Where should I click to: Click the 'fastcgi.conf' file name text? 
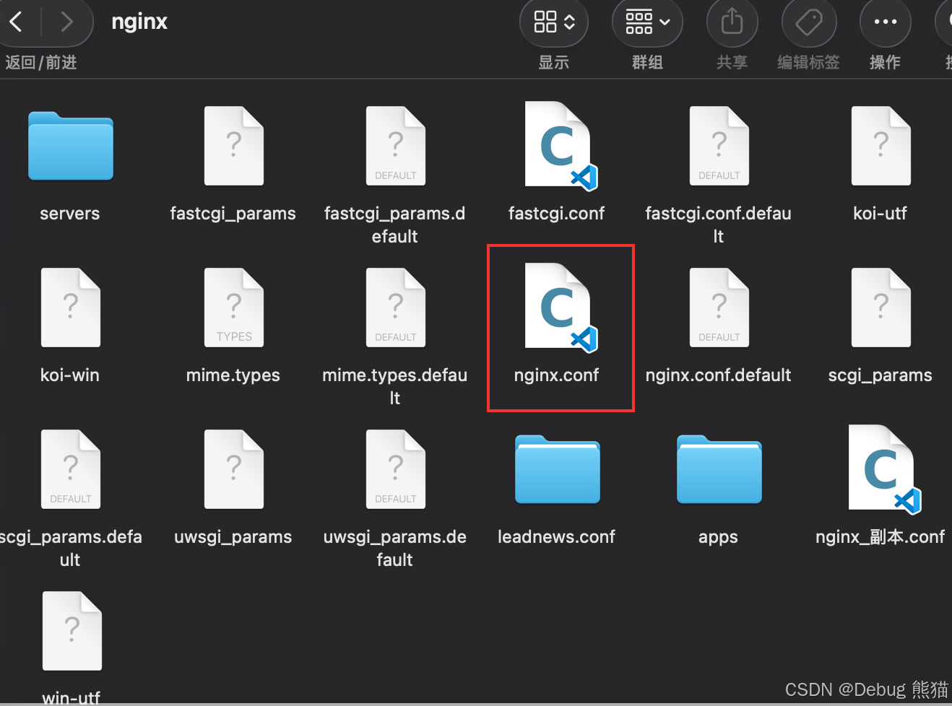[556, 214]
